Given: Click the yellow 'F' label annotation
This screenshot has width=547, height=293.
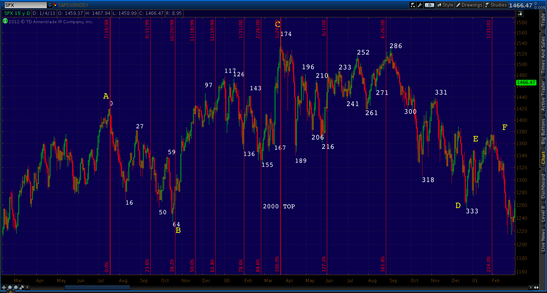Looking at the screenshot, I should 505,127.
